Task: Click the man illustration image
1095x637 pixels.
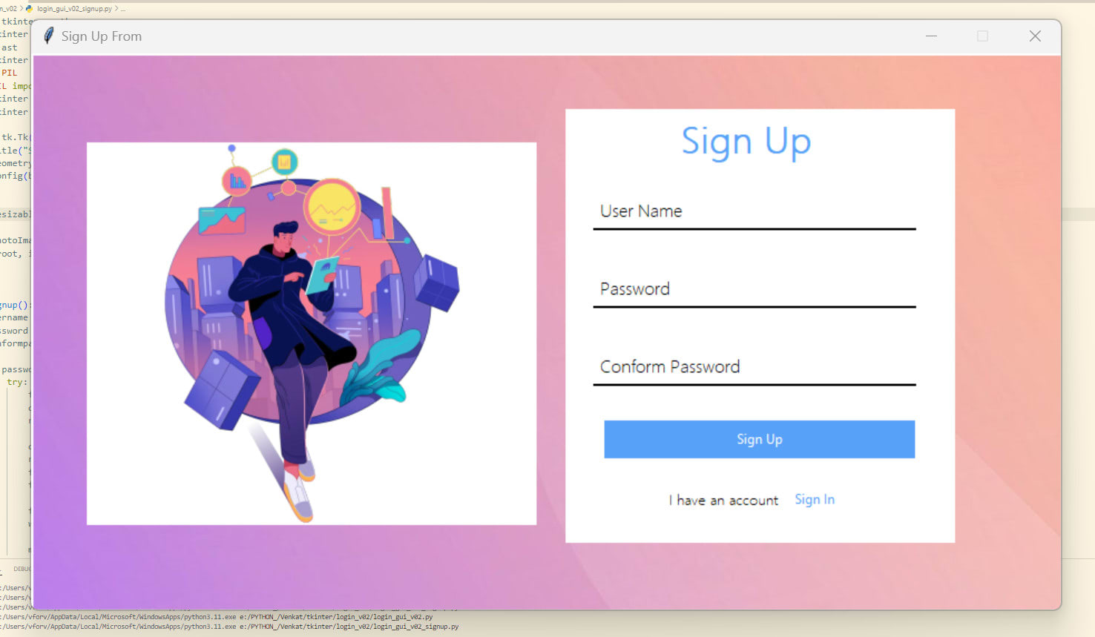Action: click(x=312, y=334)
